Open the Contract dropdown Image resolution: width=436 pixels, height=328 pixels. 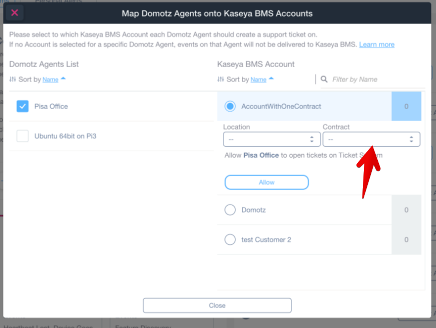click(371, 139)
